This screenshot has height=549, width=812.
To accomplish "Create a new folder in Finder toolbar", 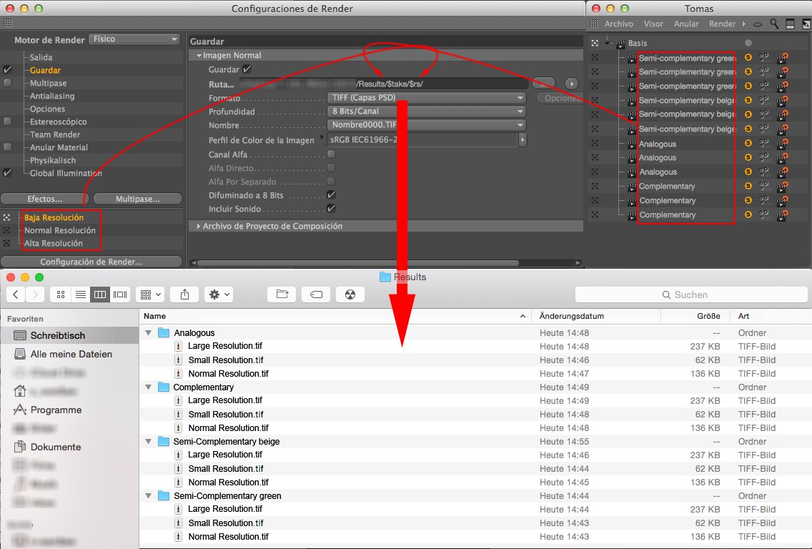I will [282, 295].
